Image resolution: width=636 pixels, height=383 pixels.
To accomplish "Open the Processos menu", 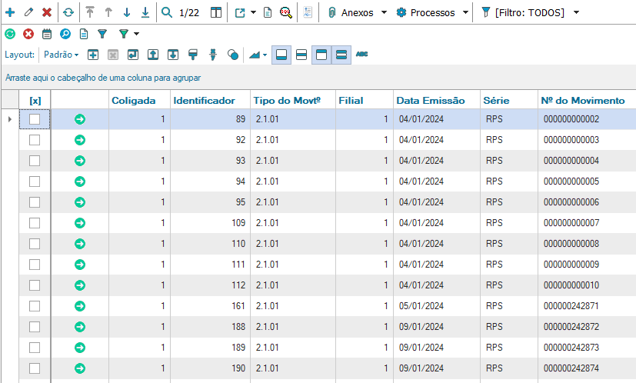I will pyautogui.click(x=431, y=13).
